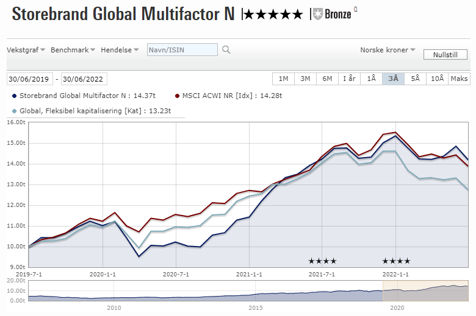Open the Hendelse dropdown
This screenshot has width=476, height=316.
120,50
